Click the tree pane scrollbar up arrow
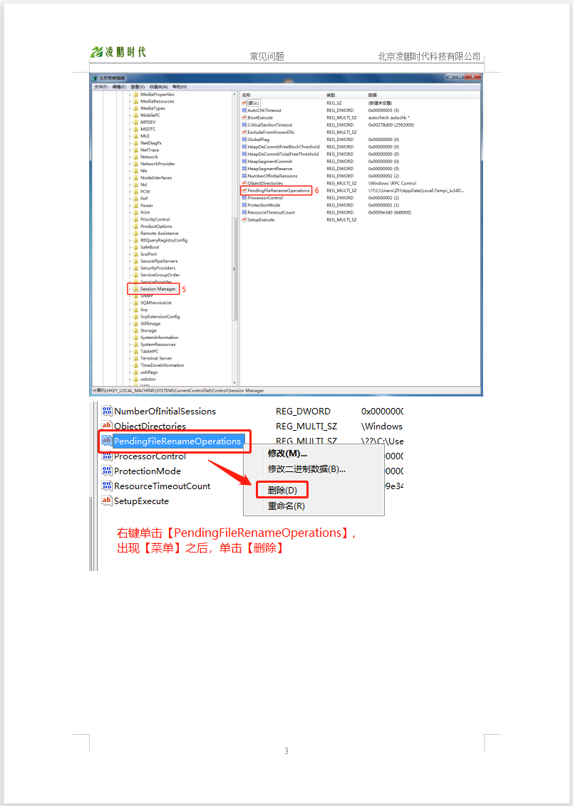 click(234, 95)
